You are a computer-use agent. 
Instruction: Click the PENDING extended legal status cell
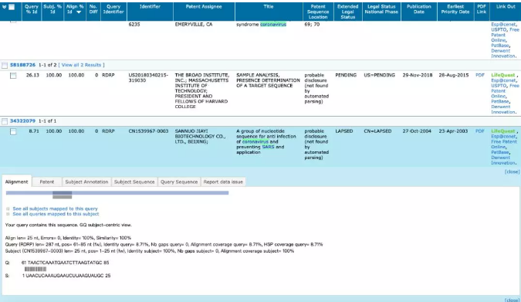[x=346, y=75]
